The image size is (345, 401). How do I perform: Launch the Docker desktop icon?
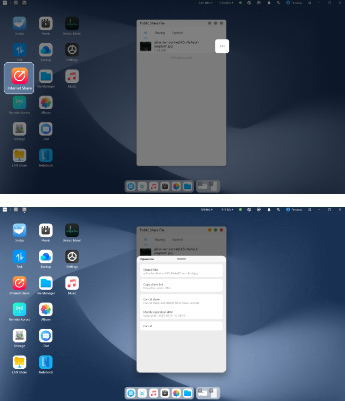tap(20, 230)
